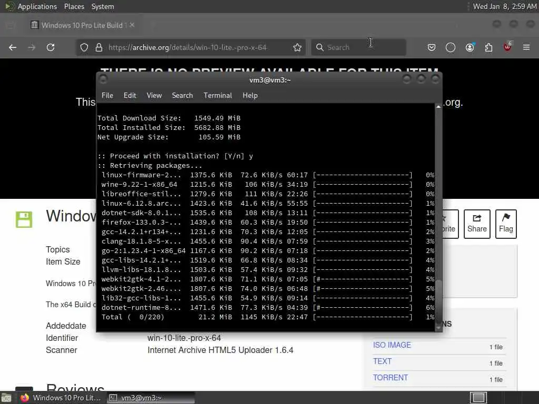Click the 'win-10-lite.-pro-x-64' identifier value
Screen dimensions: 539x404
click(x=184, y=338)
